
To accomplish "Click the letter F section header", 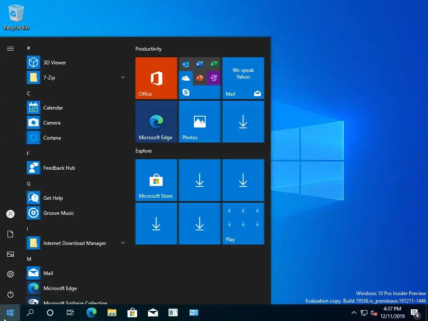I will 28,154.
